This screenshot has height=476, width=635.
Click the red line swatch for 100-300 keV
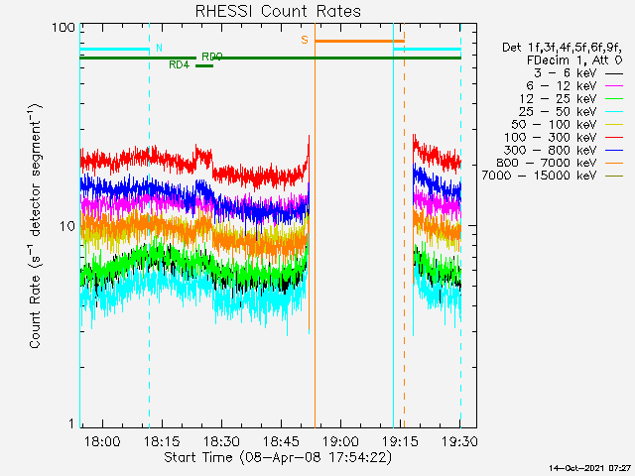(613, 138)
